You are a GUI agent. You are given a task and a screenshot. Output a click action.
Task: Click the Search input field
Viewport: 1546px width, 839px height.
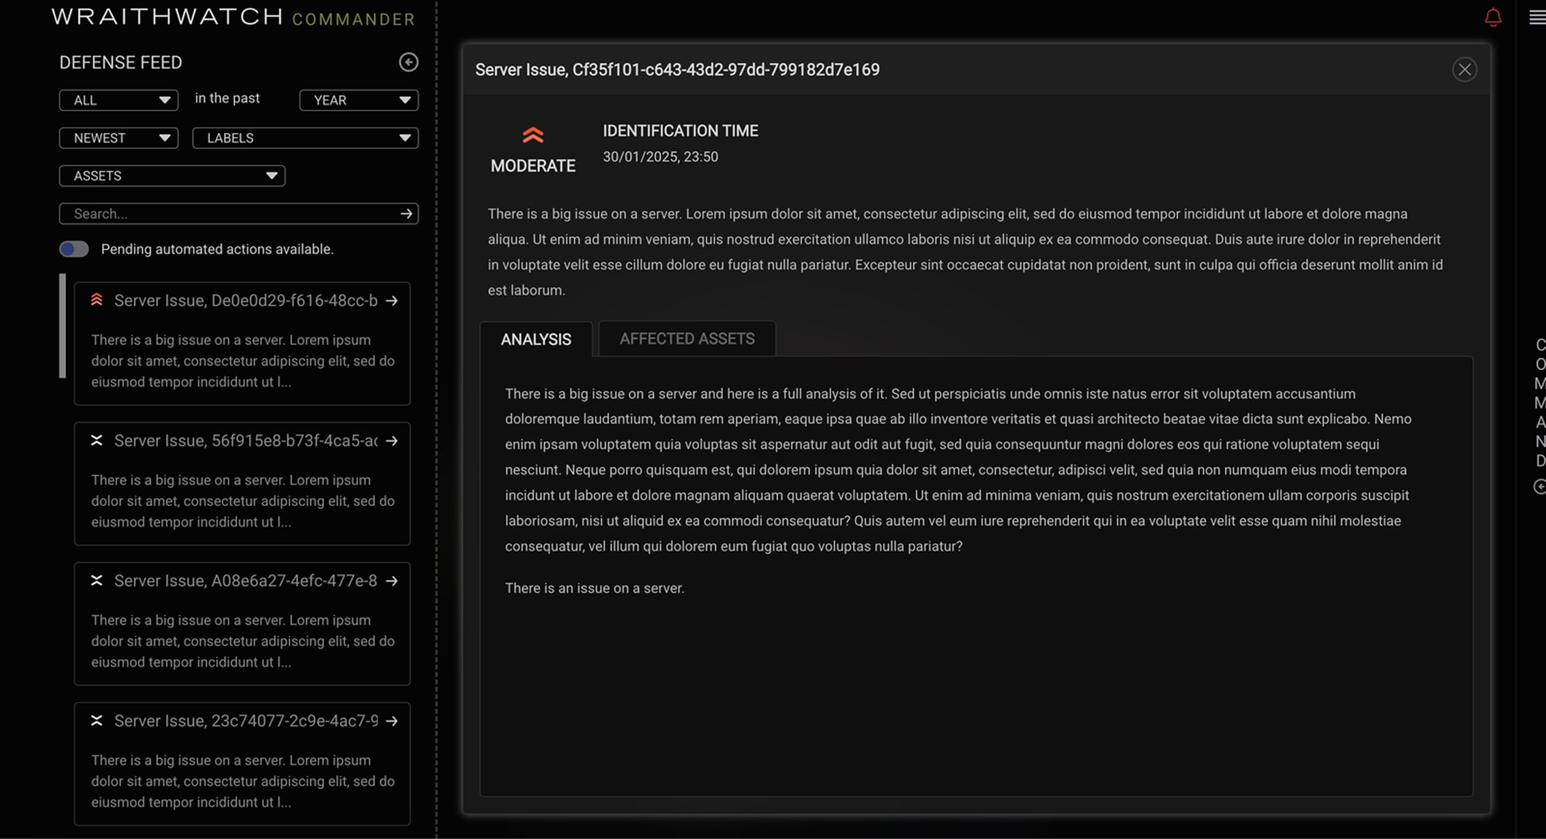227,214
